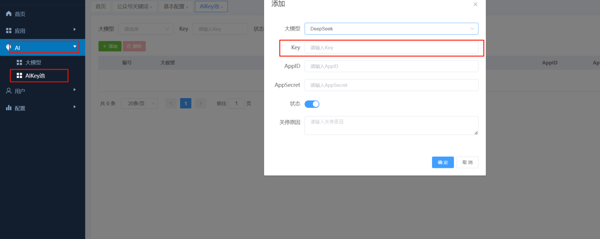This screenshot has width=600, height=239.
Task: Open the 大模型 DeepSeek dropdown in dialog
Action: pos(391,29)
